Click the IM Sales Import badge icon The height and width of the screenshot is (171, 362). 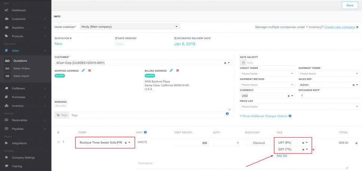pyautogui.click(x=7, y=76)
